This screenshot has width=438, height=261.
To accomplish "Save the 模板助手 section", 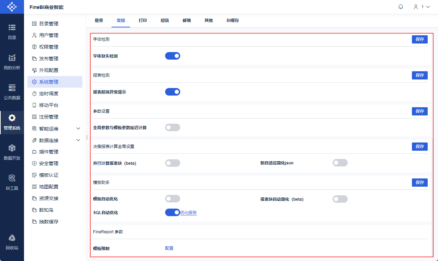I will coord(420,183).
